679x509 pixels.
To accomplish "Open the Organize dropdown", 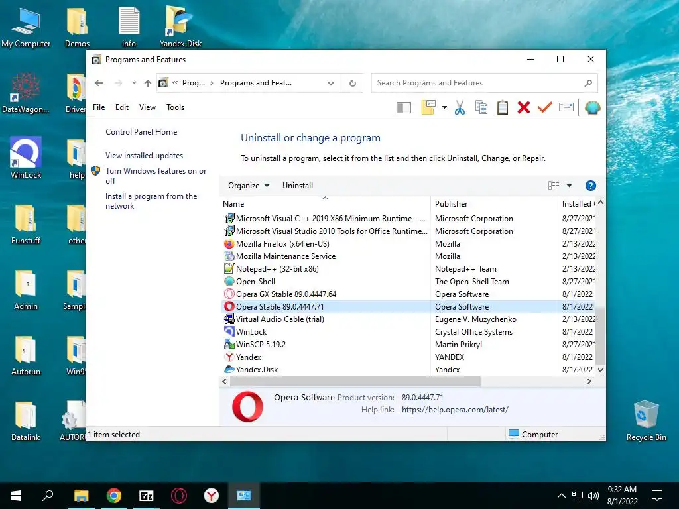I will click(x=249, y=186).
